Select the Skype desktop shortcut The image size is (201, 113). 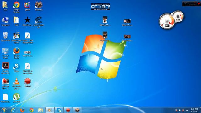pyautogui.click(x=16, y=67)
